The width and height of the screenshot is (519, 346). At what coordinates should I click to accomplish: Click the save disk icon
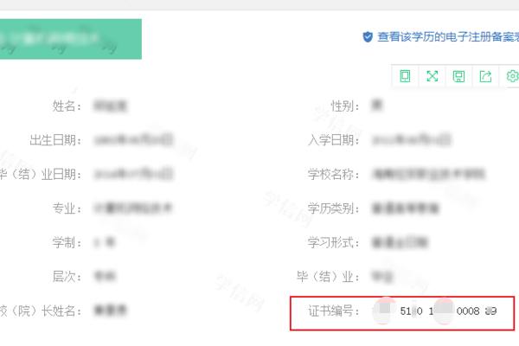[458, 76]
